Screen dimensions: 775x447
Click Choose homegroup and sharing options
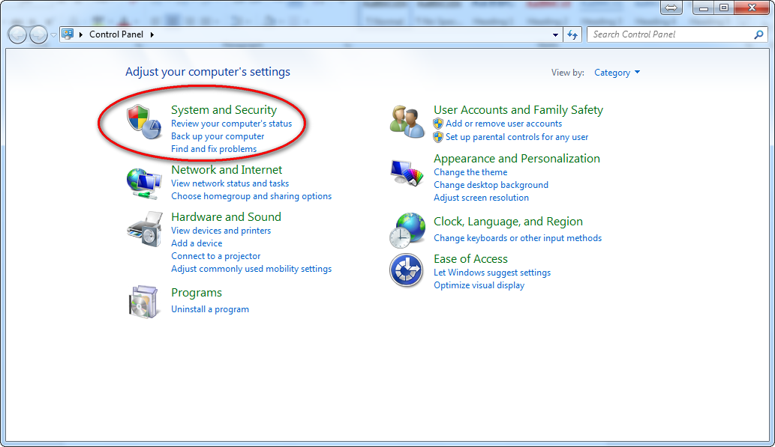(x=251, y=196)
